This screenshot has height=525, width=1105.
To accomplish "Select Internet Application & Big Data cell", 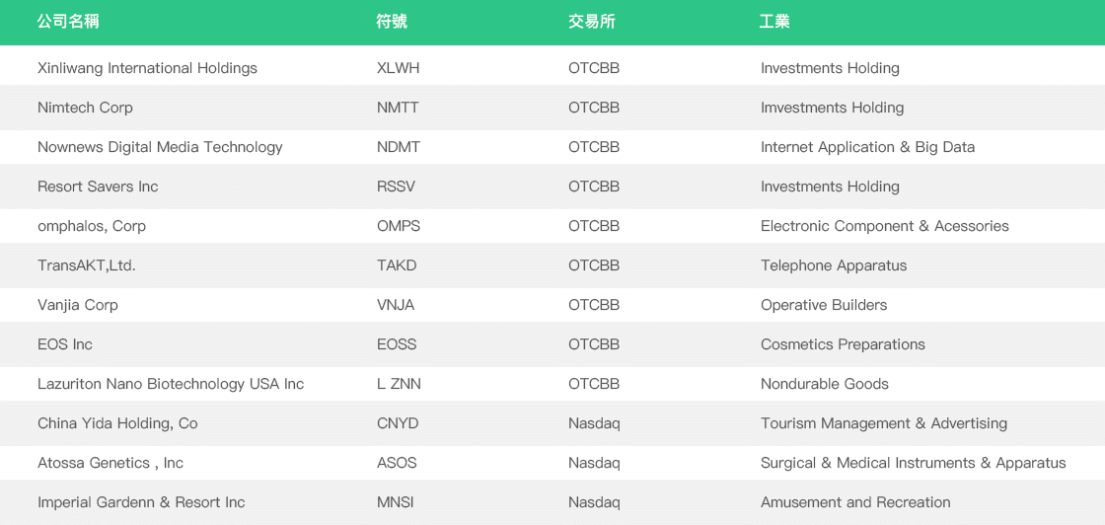I will coord(867,147).
